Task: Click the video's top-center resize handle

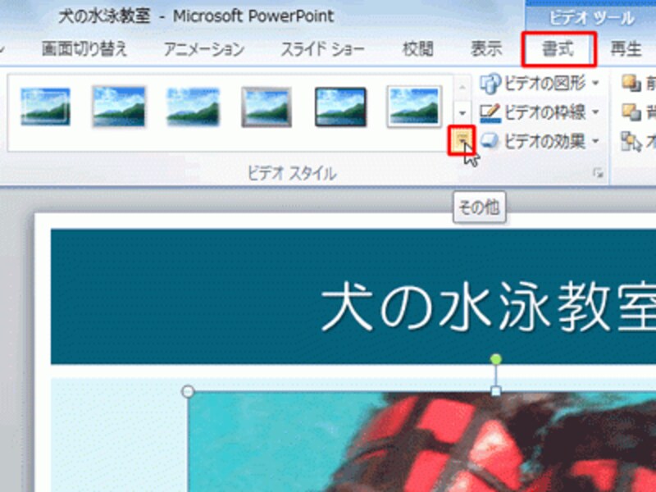Action: point(496,392)
